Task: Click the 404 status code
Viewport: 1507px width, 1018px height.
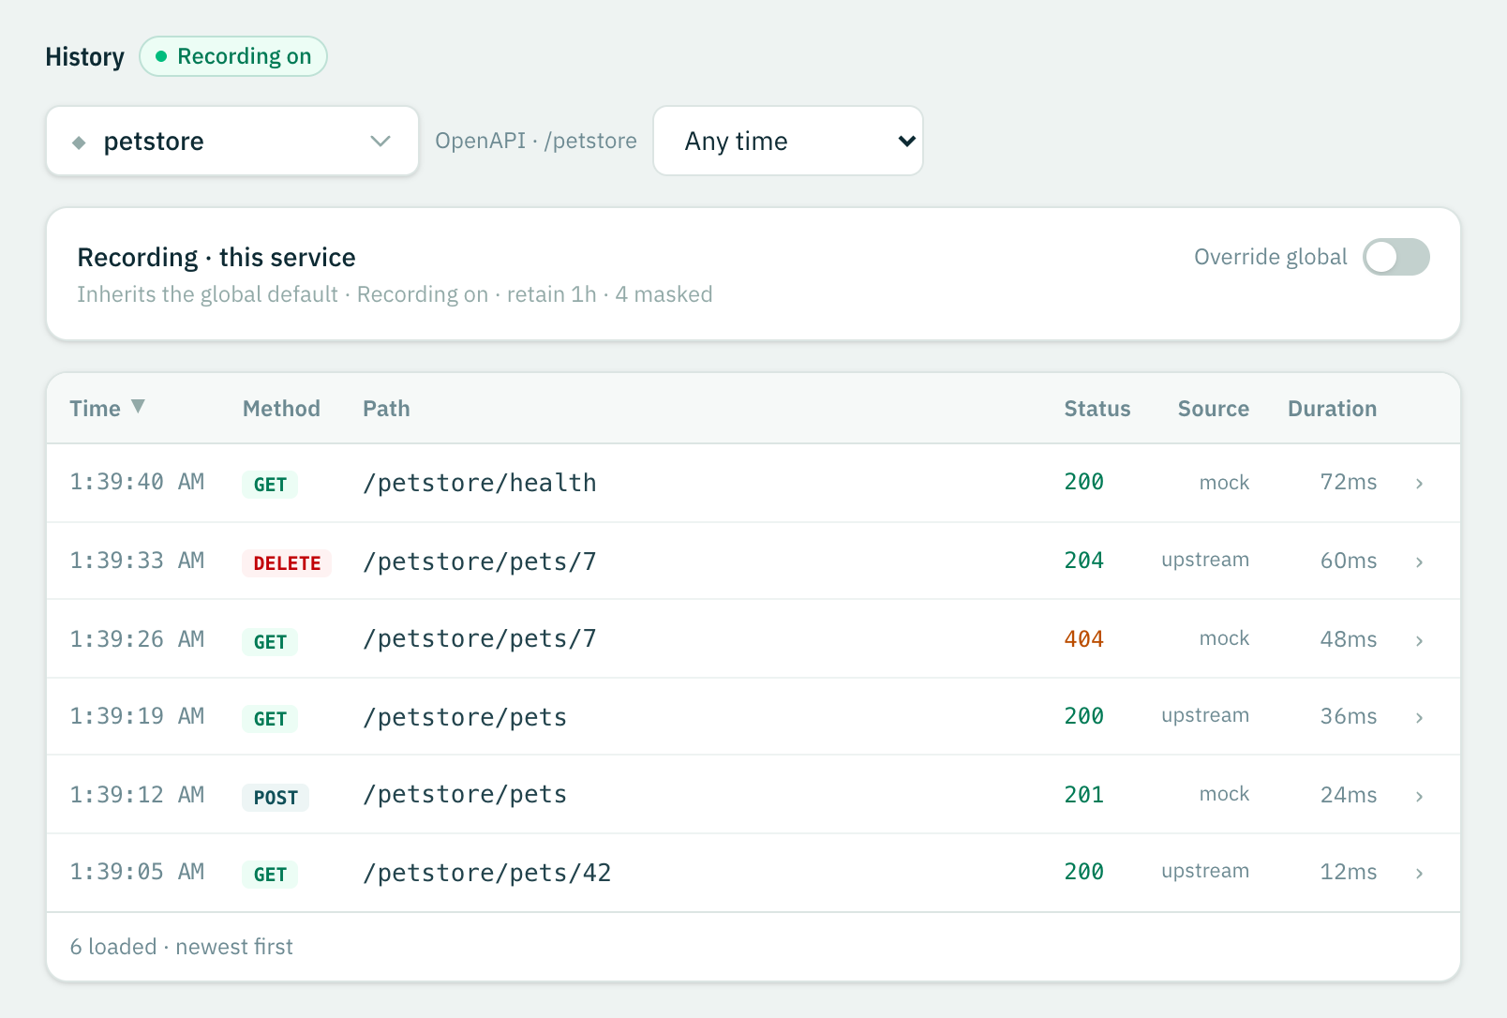Action: pos(1084,639)
